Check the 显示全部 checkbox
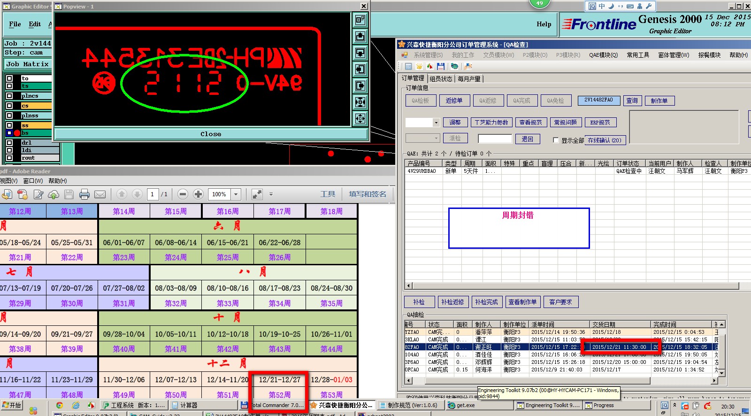The width and height of the screenshot is (751, 416). 556,140
